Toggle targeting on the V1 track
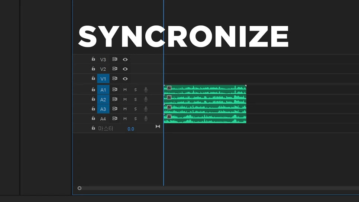The image size is (359, 202). point(103,78)
